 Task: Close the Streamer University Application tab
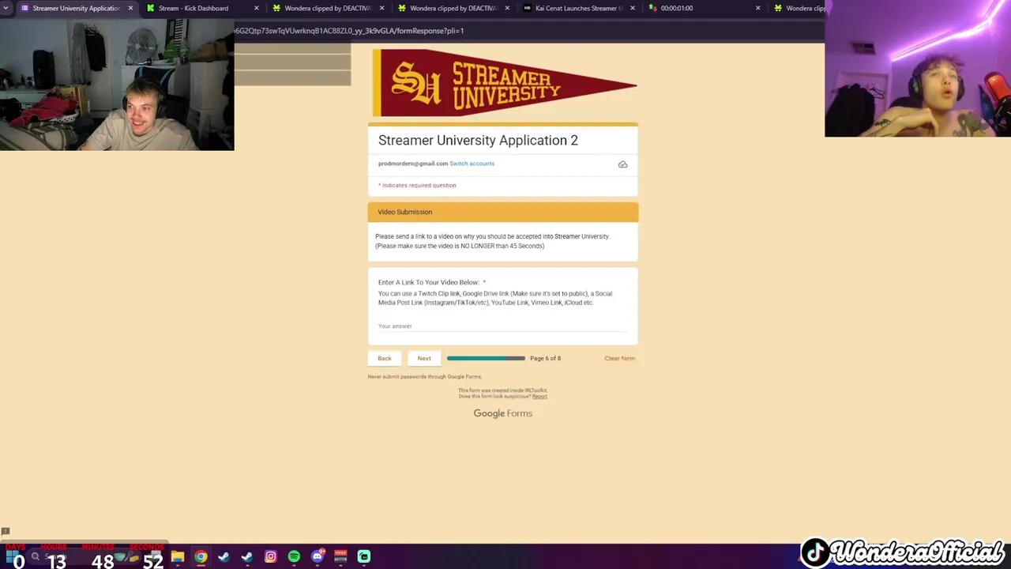coord(130,8)
